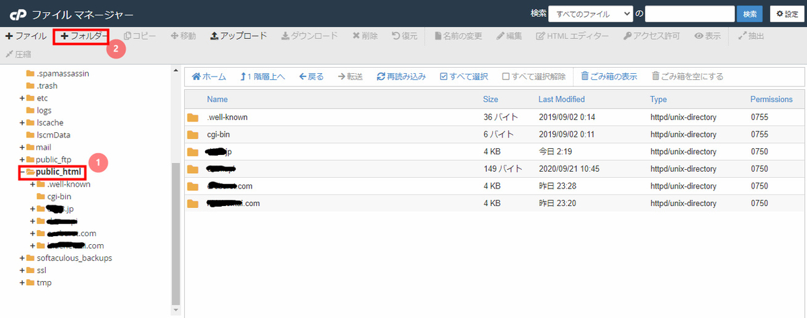The width and height of the screenshot is (807, 318).
Task: Select lscmData folder in tree
Action: point(53,135)
